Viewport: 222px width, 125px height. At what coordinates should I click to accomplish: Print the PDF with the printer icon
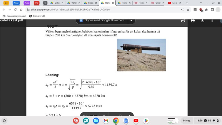[x=193, y=21]
